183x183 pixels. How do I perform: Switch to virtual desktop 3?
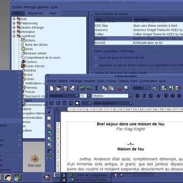(x=64, y=175)
